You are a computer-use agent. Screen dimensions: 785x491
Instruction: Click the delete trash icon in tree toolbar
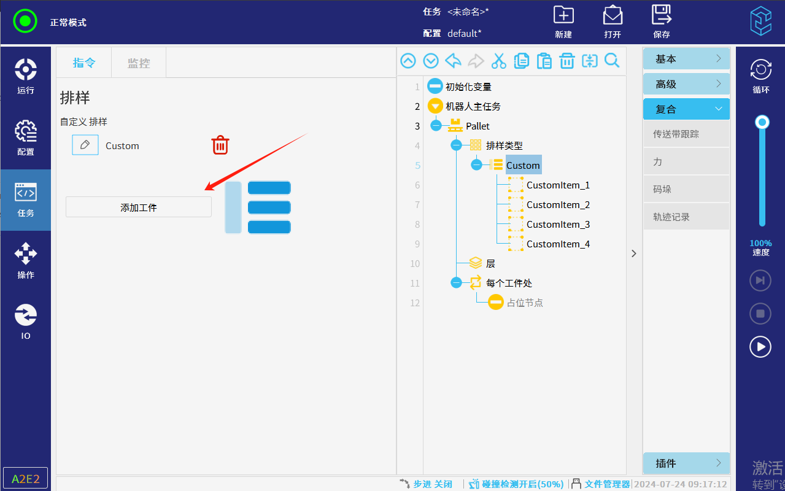(x=567, y=61)
